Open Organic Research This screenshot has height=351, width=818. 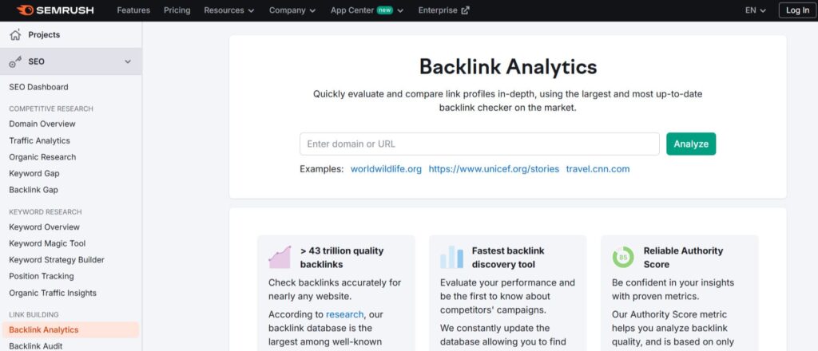42,156
